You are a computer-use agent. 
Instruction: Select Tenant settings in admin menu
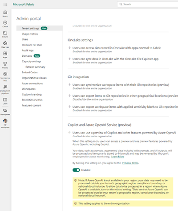coord(40,28)
